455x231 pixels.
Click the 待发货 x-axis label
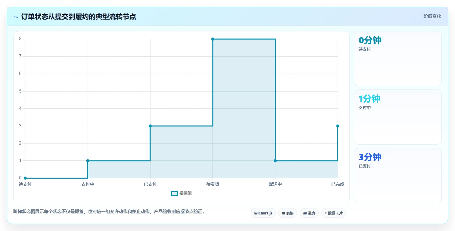point(213,184)
